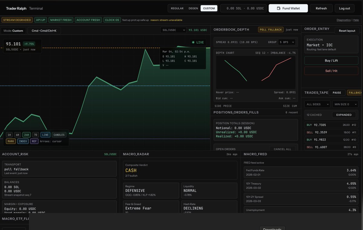Viewport: 363px width, 230px height.
Task: Click the 10Y-2Y Spread card
Action: coord(302,199)
